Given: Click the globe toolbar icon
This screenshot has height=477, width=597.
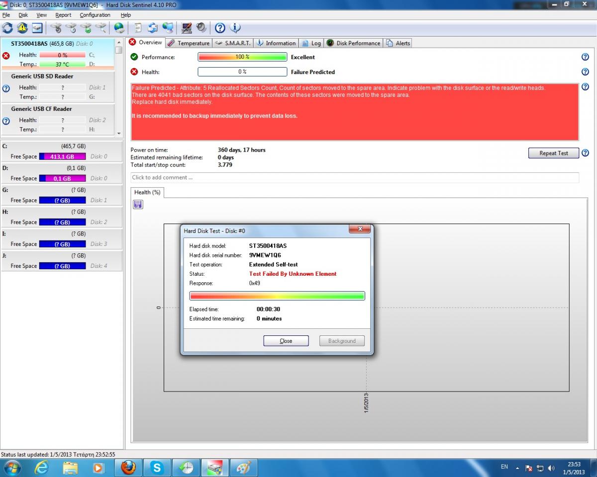Looking at the screenshot, I should click(x=119, y=28).
